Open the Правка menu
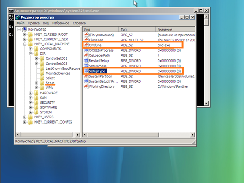Screen dimensions: 244x183 34,23
